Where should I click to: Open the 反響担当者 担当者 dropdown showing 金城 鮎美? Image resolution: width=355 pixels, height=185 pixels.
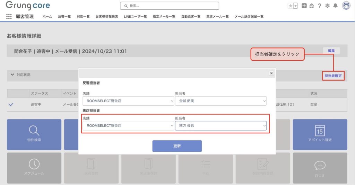tap(220, 101)
